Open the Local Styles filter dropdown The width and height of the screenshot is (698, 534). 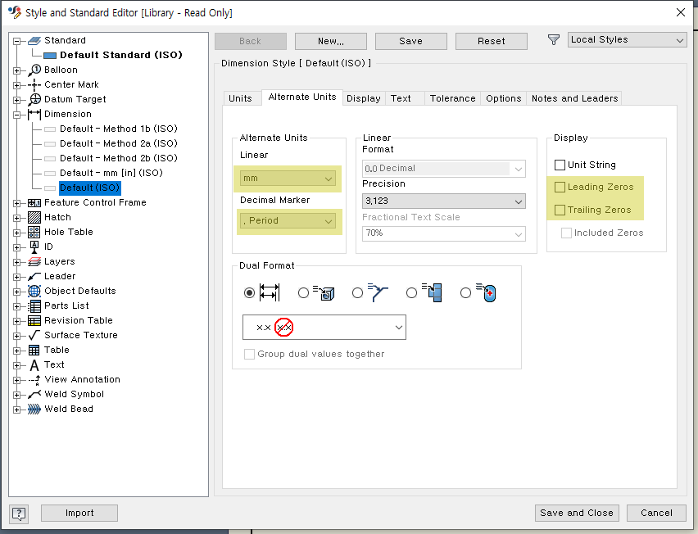click(628, 40)
